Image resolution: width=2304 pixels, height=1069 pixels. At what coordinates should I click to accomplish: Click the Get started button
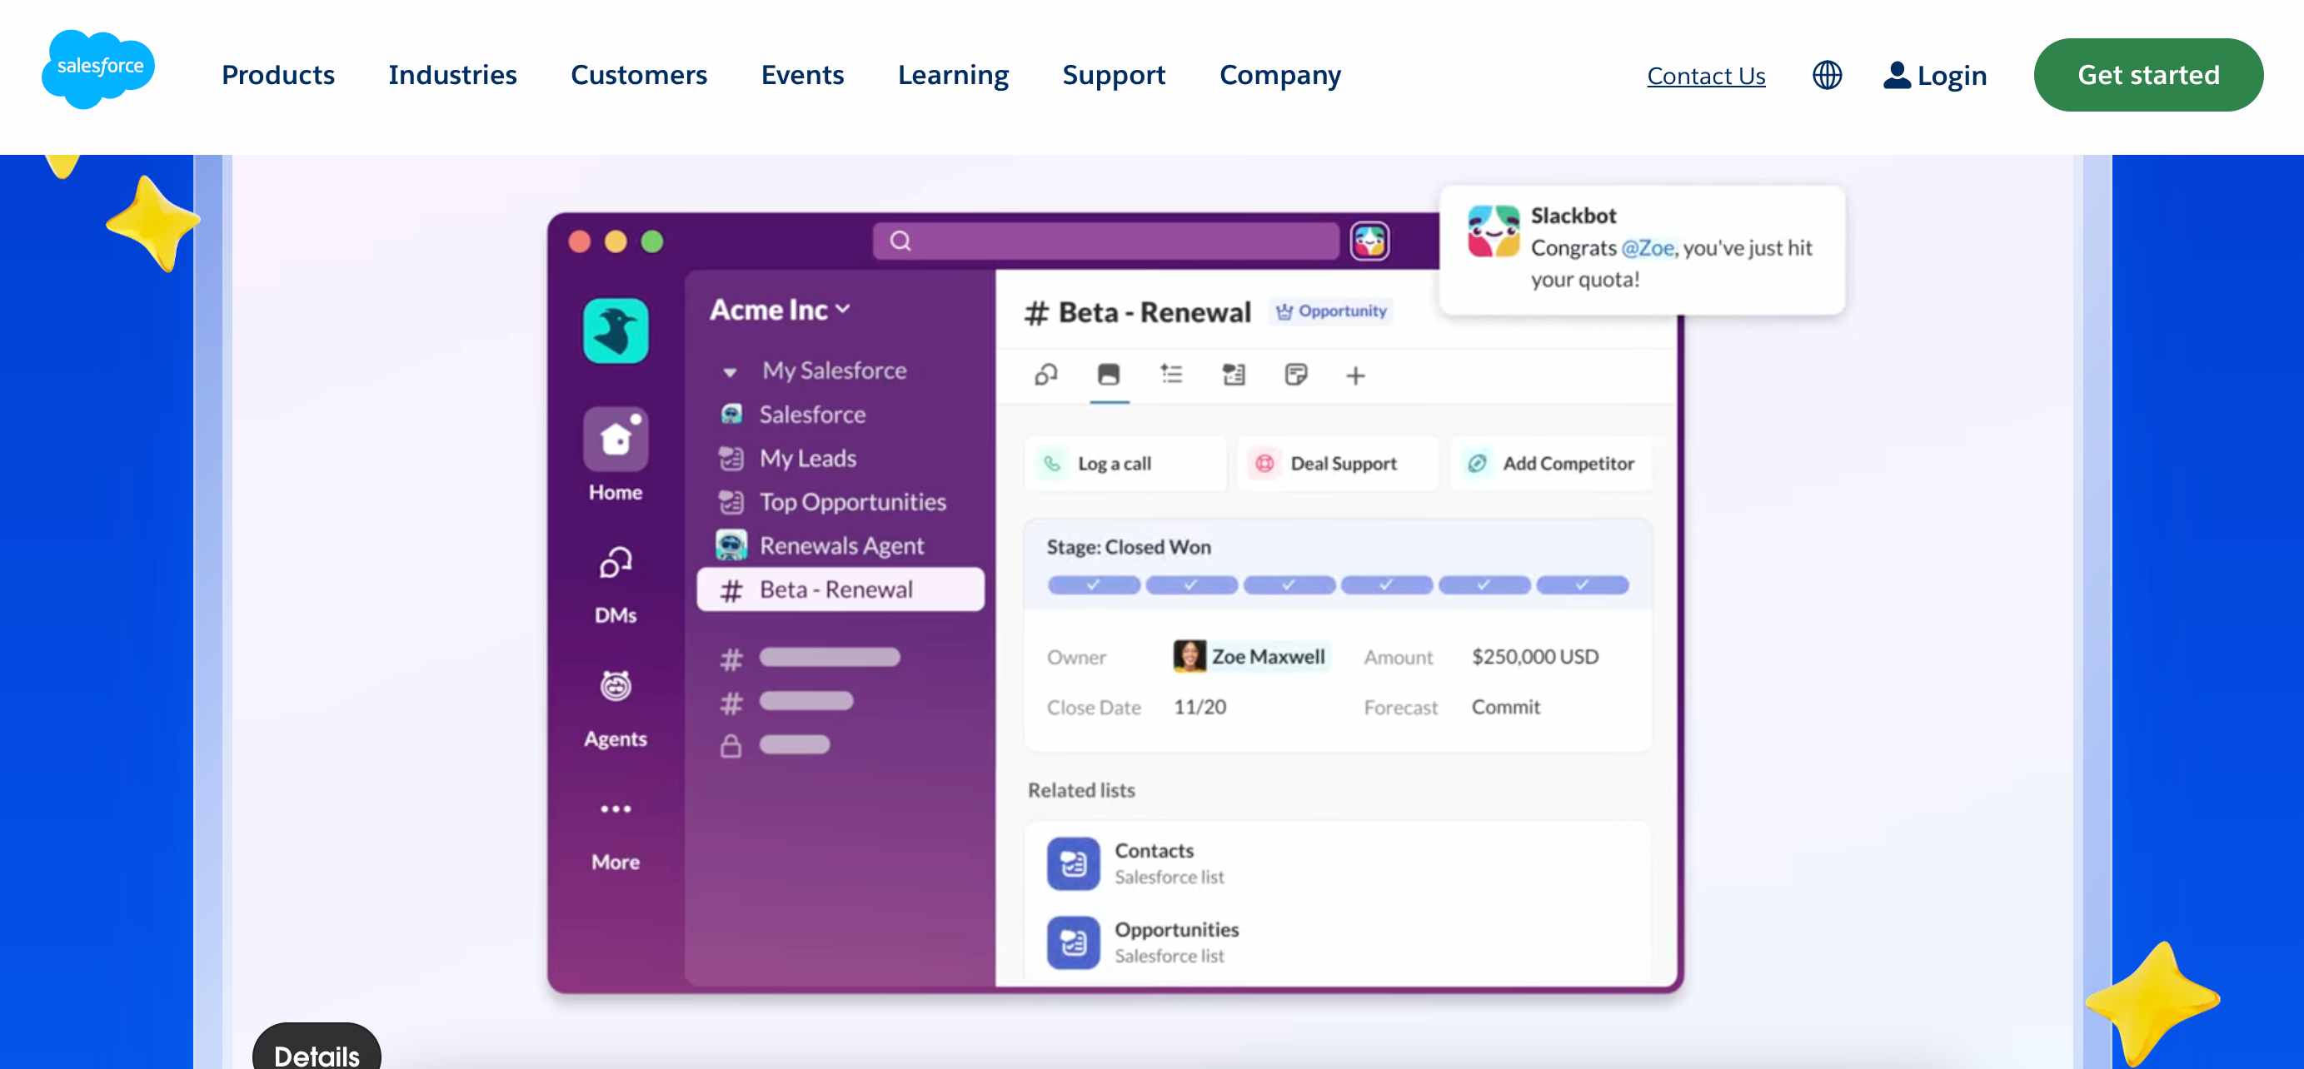(x=2148, y=75)
